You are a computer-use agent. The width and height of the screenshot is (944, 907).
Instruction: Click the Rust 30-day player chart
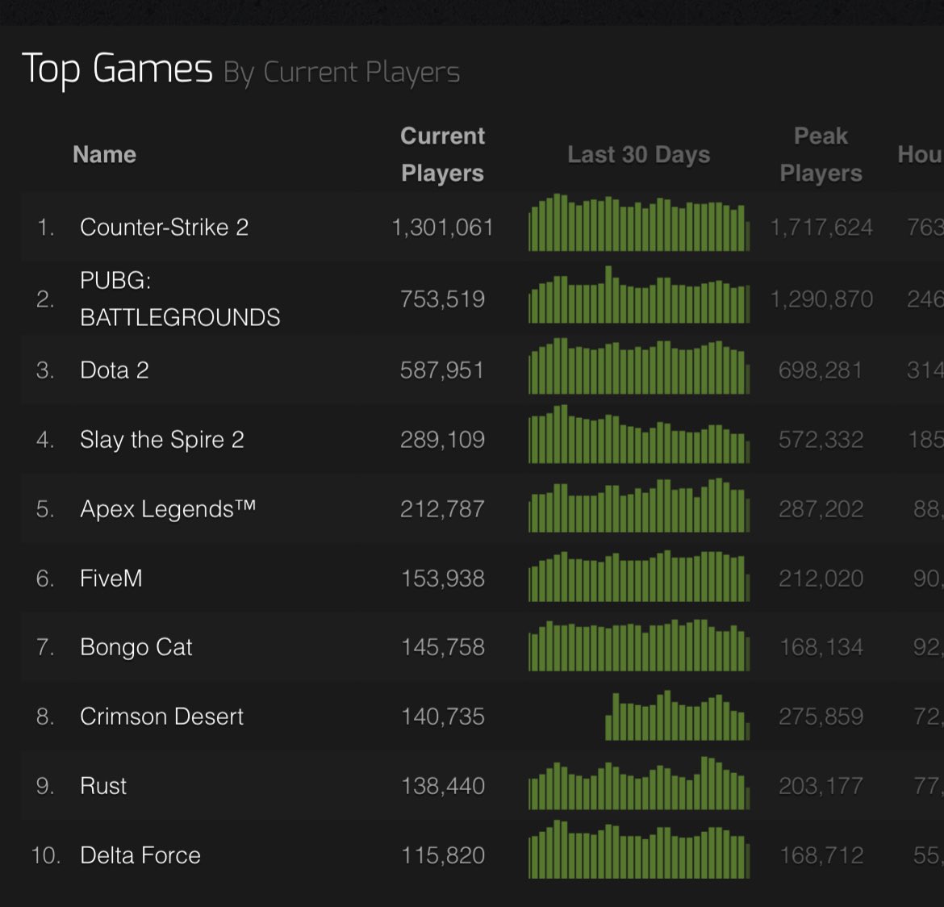pyautogui.click(x=639, y=783)
